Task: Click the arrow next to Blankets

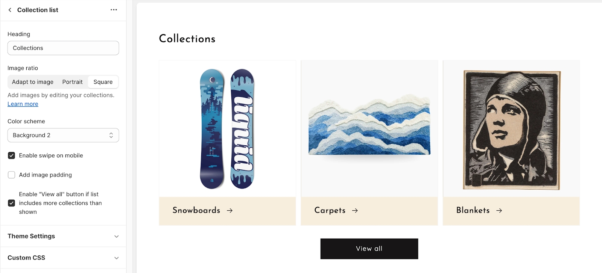Action: [499, 211]
